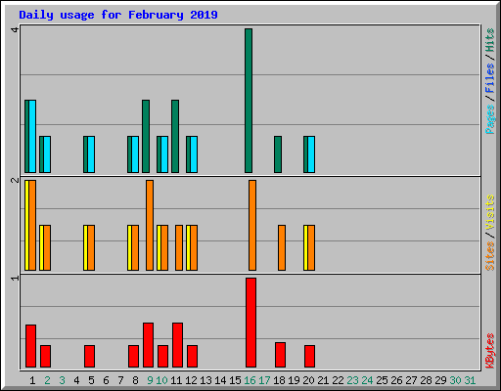This screenshot has height=391, width=501.
Task: Click the cyan Pages bar for day 1
Action: [32, 136]
